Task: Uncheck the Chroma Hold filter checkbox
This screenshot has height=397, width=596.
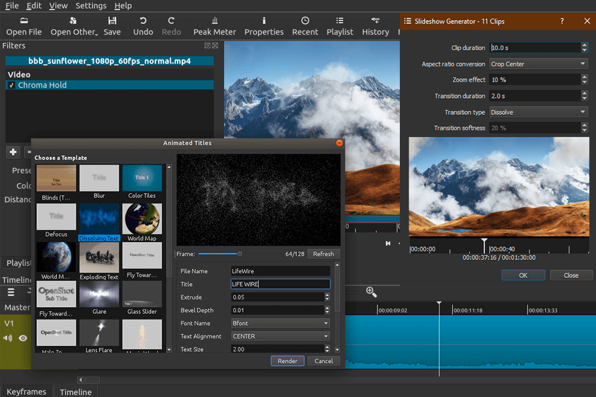Action: coord(11,86)
